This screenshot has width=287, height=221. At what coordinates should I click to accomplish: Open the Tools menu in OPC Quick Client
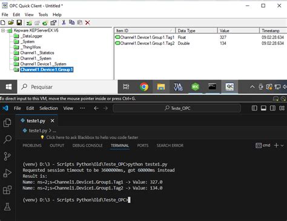43,15
